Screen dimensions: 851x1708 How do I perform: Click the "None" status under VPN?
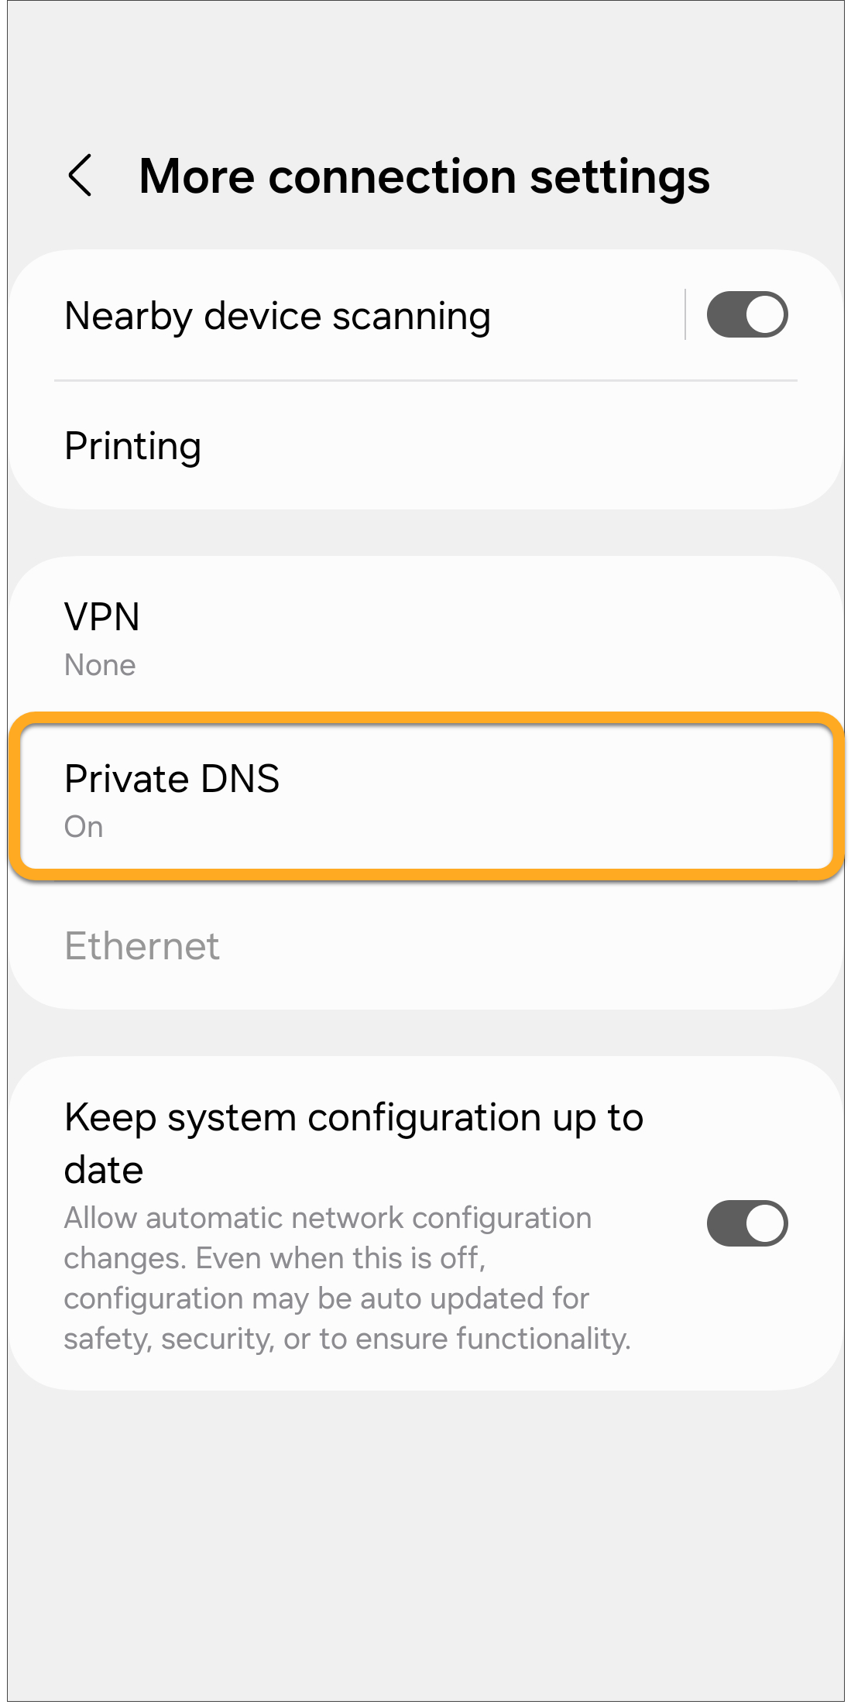tap(100, 665)
